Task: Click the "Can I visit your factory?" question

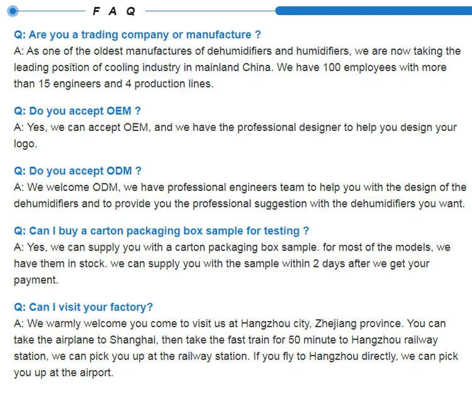Action: [x=83, y=307]
